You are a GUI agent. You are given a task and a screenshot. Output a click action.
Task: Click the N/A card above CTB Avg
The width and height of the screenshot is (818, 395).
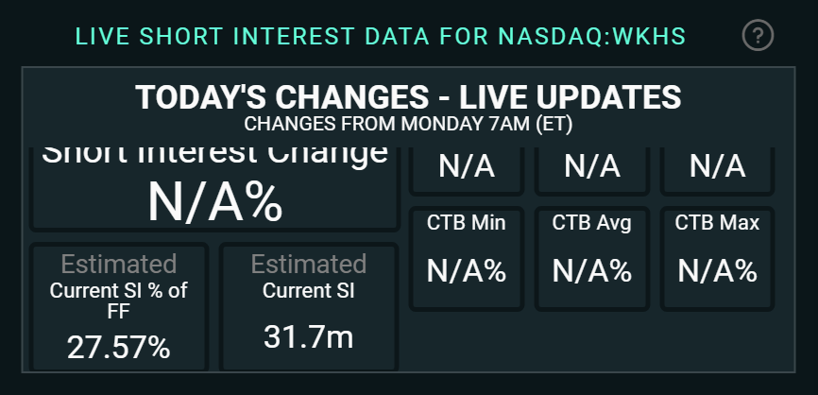click(592, 167)
